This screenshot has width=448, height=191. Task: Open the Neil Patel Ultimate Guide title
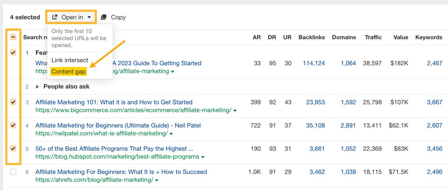118,125
